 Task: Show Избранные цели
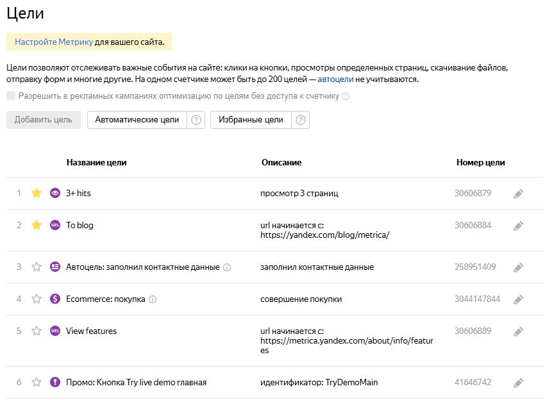tap(251, 120)
